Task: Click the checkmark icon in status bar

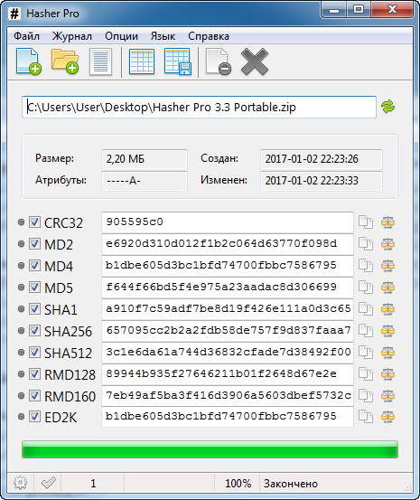Action: point(49,483)
